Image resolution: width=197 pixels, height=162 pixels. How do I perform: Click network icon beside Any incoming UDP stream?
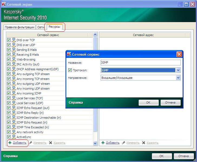[x=14, y=89]
